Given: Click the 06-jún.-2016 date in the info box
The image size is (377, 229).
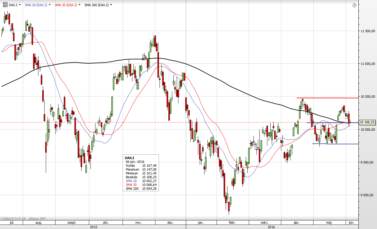Looking at the screenshot, I should (x=135, y=162).
